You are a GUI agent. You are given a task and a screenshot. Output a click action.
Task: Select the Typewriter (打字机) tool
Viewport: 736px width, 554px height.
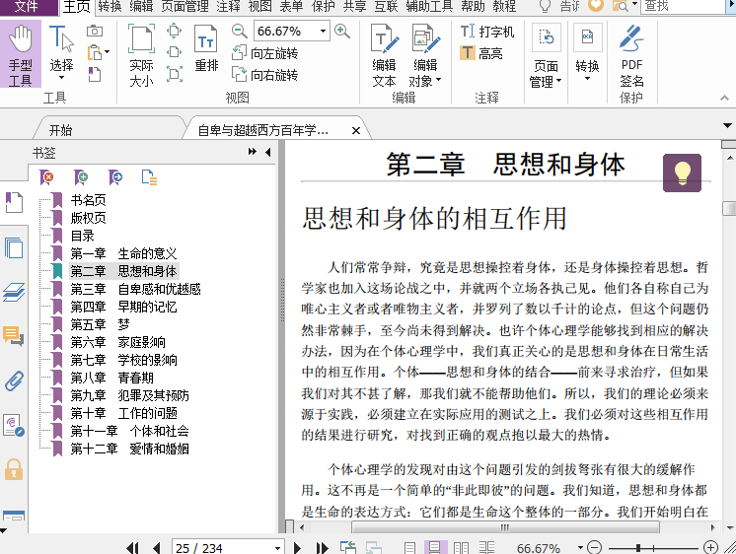point(486,32)
